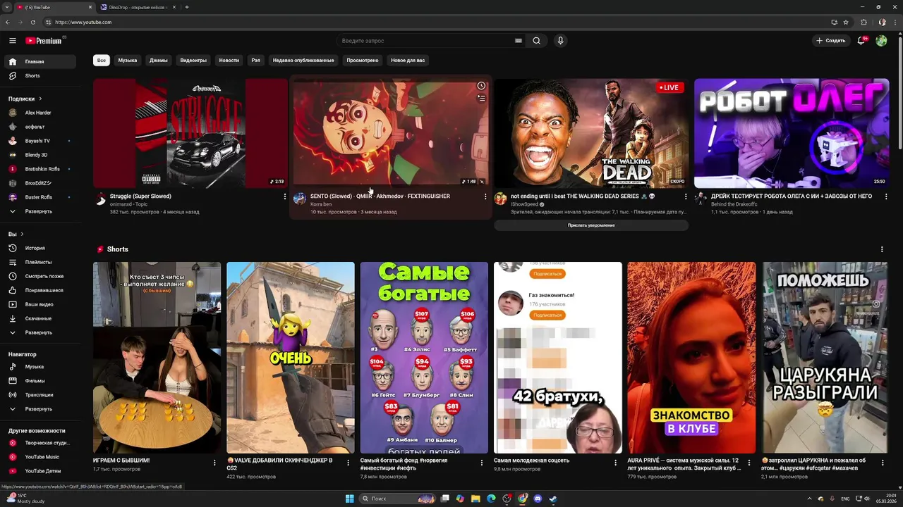Open the account avatar menu
Image resolution: width=903 pixels, height=507 pixels.
tap(881, 41)
